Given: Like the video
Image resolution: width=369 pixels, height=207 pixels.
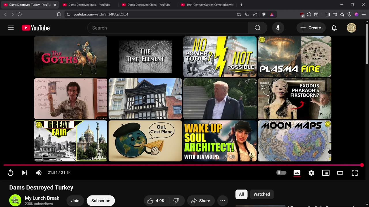Looking at the screenshot, I should tap(156, 201).
